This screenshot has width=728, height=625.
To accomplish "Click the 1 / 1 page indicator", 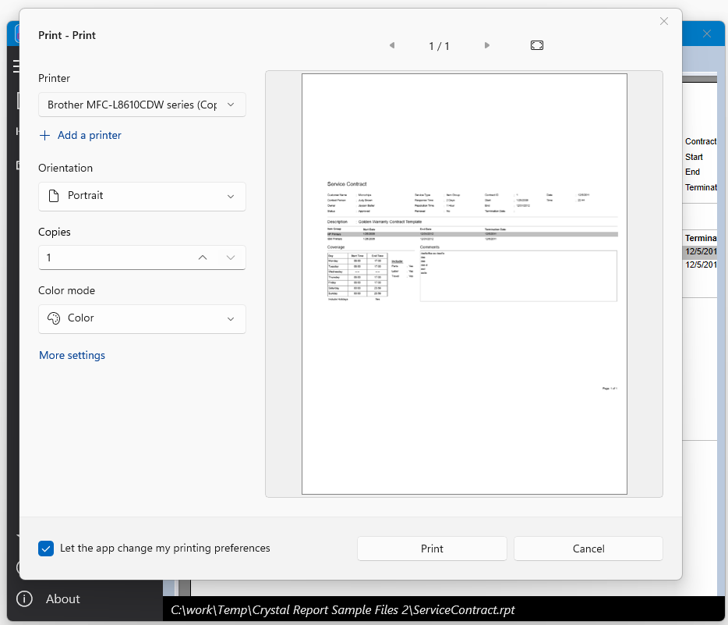I will [x=439, y=46].
